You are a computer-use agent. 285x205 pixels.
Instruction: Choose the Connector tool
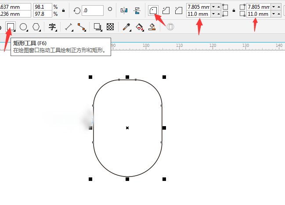pos(81,27)
